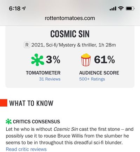The height and width of the screenshot is (152, 140).
Task: Open the 500+ Ratings link
Action: [x=92, y=79]
